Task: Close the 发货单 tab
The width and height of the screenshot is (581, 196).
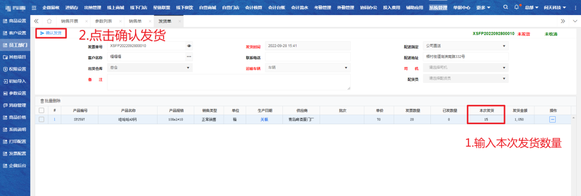Action: tap(179, 21)
